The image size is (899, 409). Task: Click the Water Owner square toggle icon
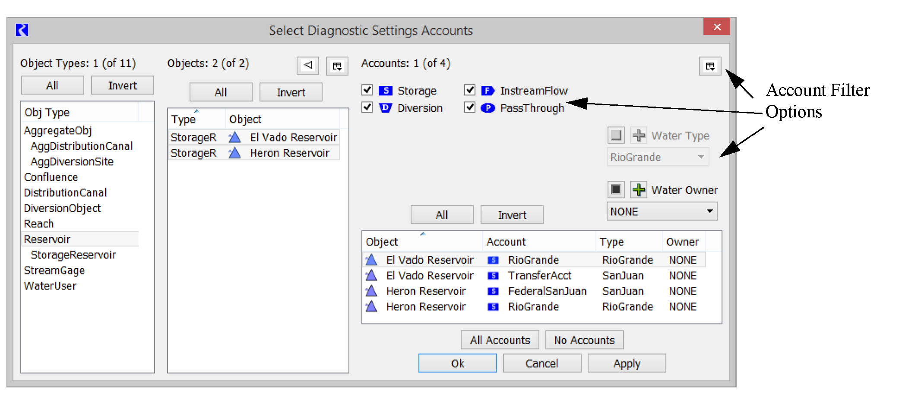(x=616, y=190)
